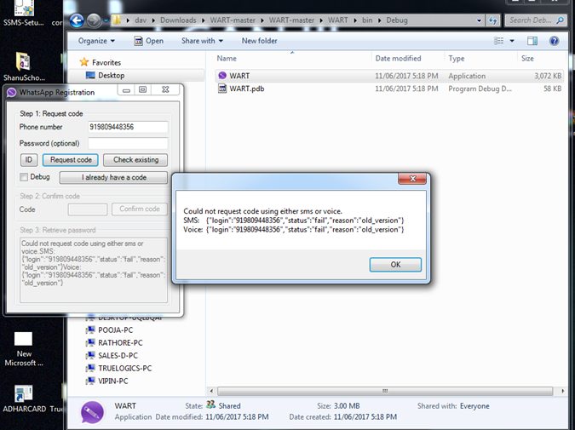575x430 pixels.
Task: Click the Password optional input field
Action: [x=128, y=143]
